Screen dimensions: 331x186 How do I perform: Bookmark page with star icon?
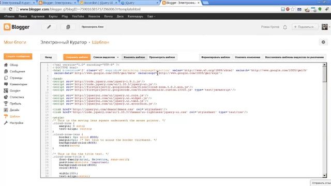coord(293,9)
